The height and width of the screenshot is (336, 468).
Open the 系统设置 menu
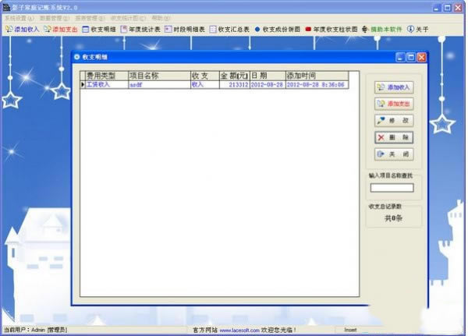point(19,18)
